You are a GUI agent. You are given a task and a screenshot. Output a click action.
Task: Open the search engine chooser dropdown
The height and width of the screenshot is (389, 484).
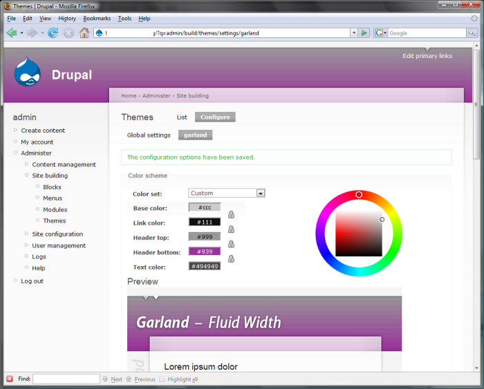tap(385, 32)
